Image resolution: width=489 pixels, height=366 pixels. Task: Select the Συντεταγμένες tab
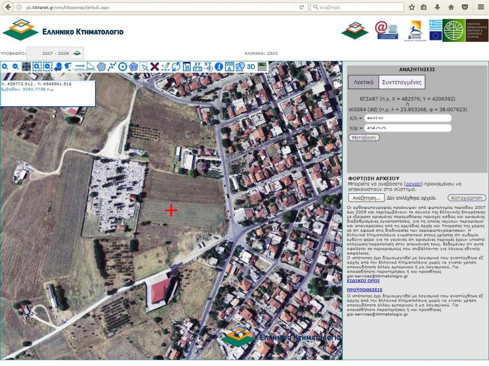click(402, 82)
